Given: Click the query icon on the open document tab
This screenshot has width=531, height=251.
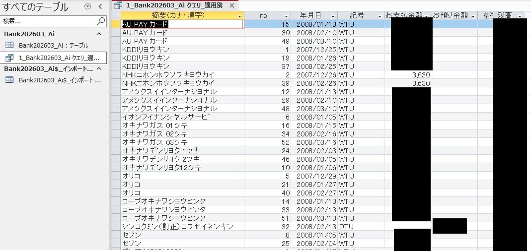Looking at the screenshot, I should pos(118,5).
